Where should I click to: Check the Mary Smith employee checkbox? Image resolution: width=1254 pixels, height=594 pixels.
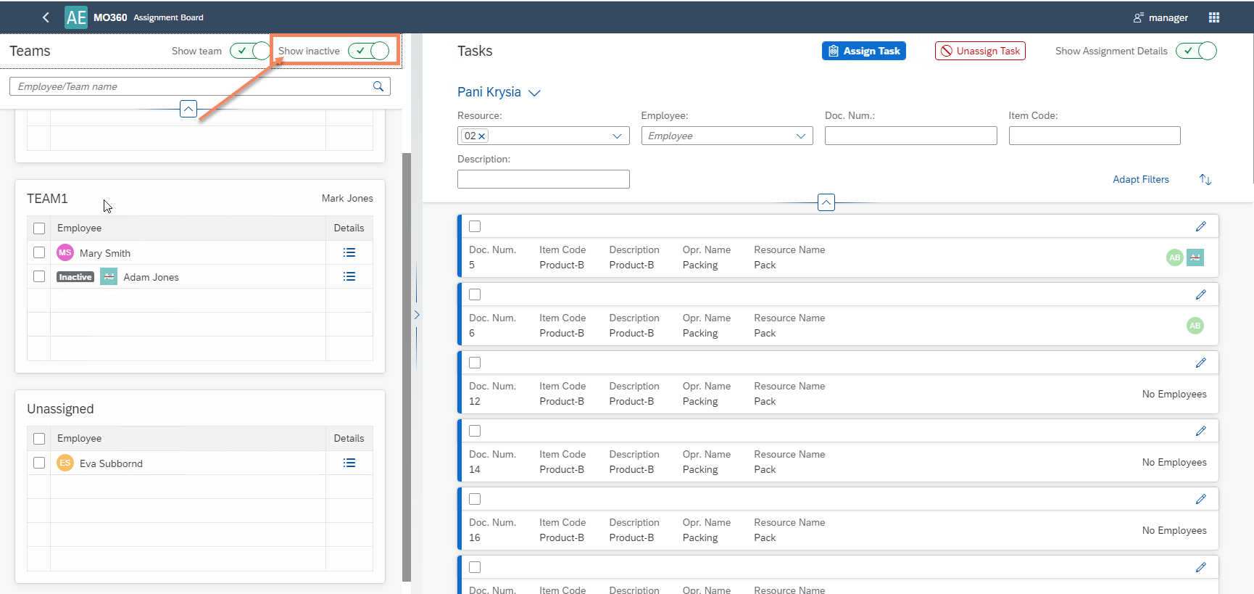tap(39, 252)
